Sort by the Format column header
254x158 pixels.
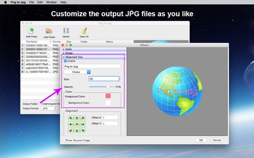pyautogui.click(x=56, y=42)
